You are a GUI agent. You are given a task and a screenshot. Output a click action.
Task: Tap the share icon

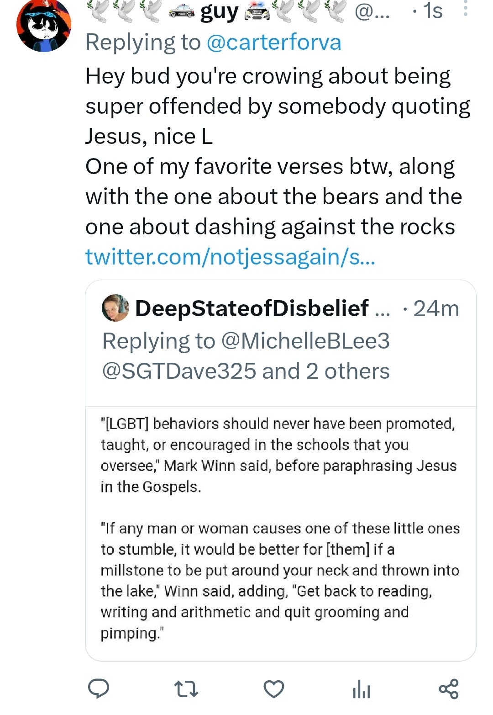(448, 689)
